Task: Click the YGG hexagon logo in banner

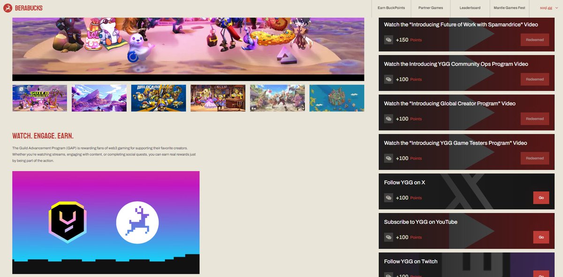Action: [x=68, y=223]
